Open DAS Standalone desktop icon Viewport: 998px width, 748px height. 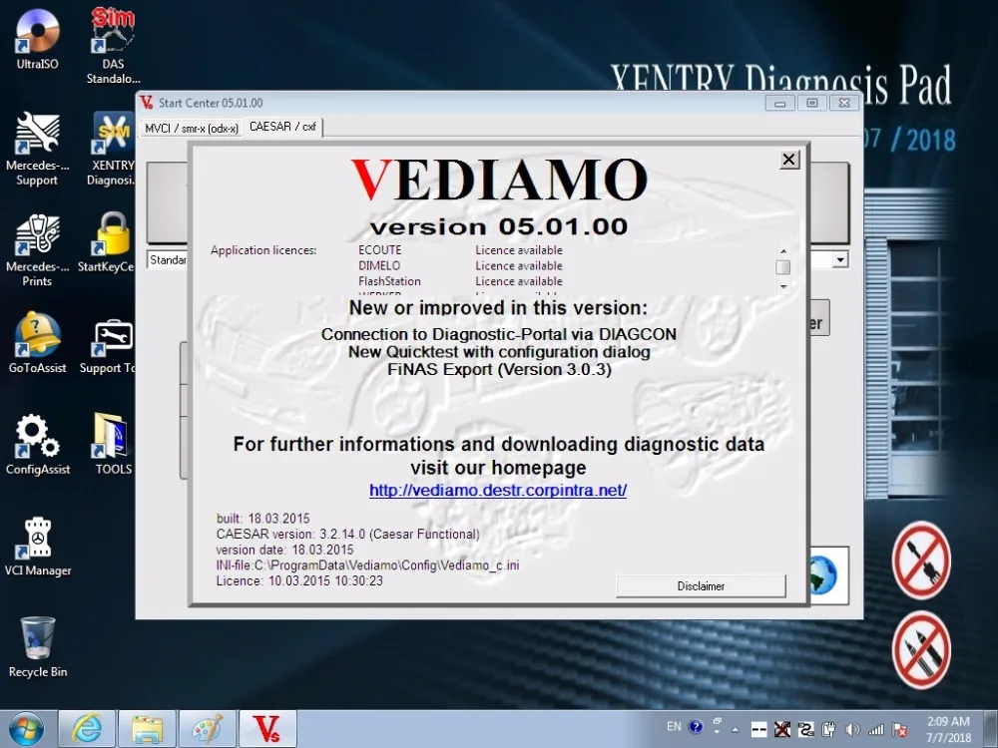pyautogui.click(x=113, y=46)
